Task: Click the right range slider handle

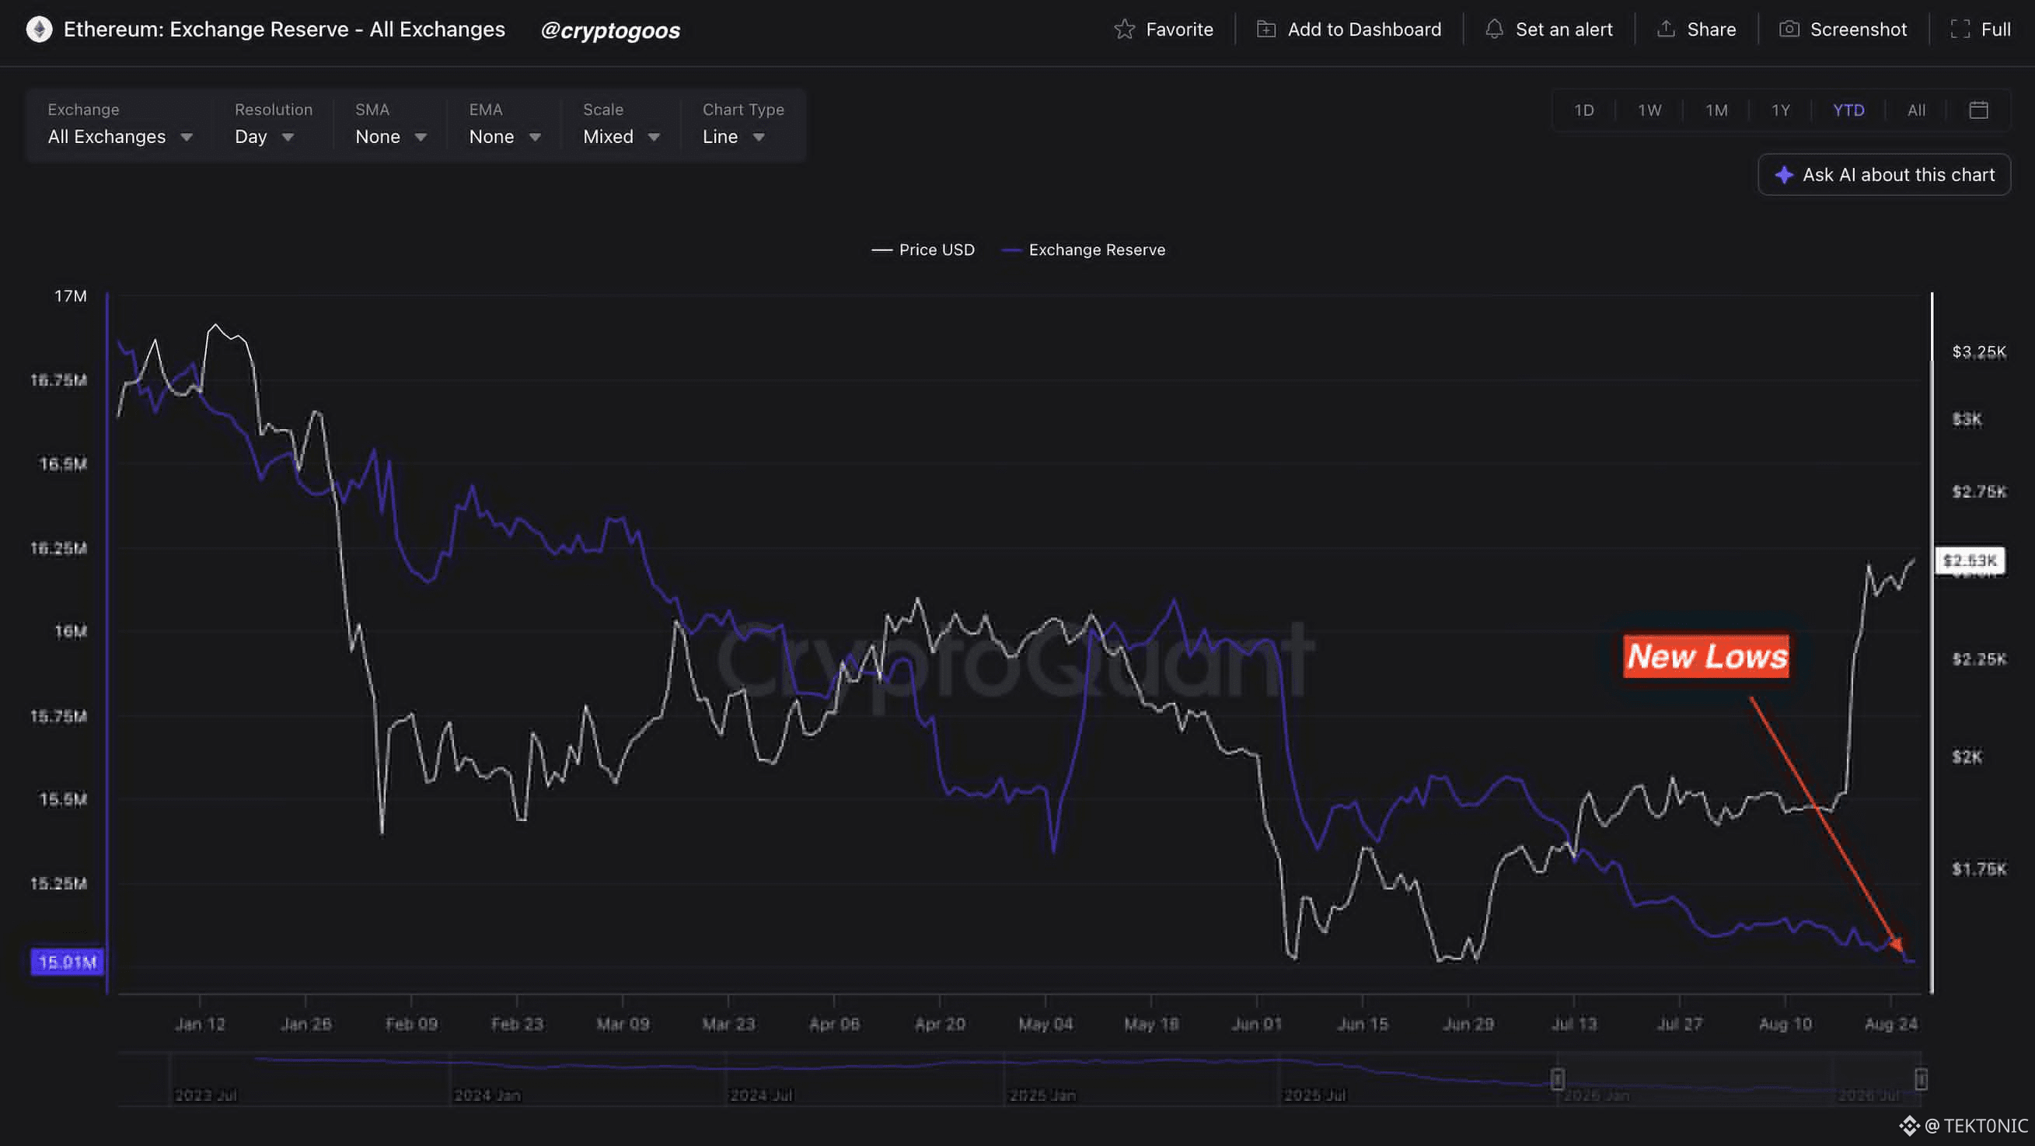Action: 1922,1079
